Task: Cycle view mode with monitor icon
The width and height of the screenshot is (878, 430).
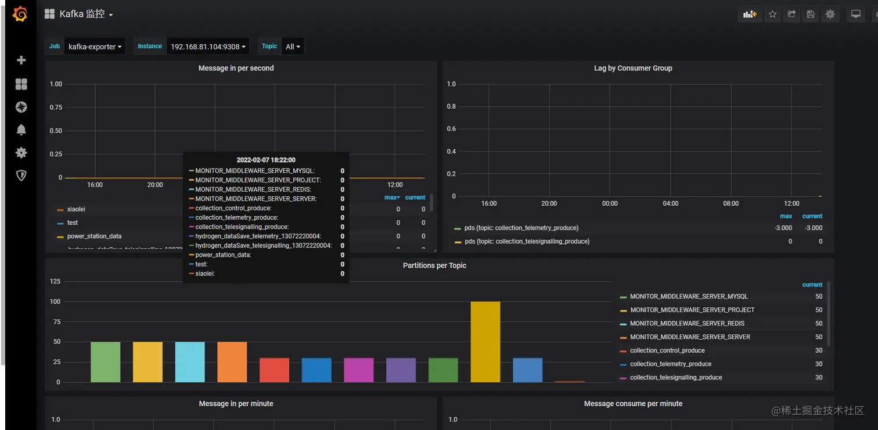Action: pyautogui.click(x=856, y=15)
